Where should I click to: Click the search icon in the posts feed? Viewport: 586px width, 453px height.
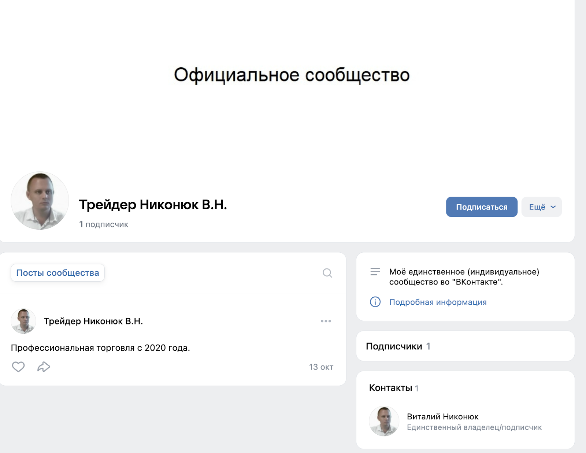click(x=327, y=273)
